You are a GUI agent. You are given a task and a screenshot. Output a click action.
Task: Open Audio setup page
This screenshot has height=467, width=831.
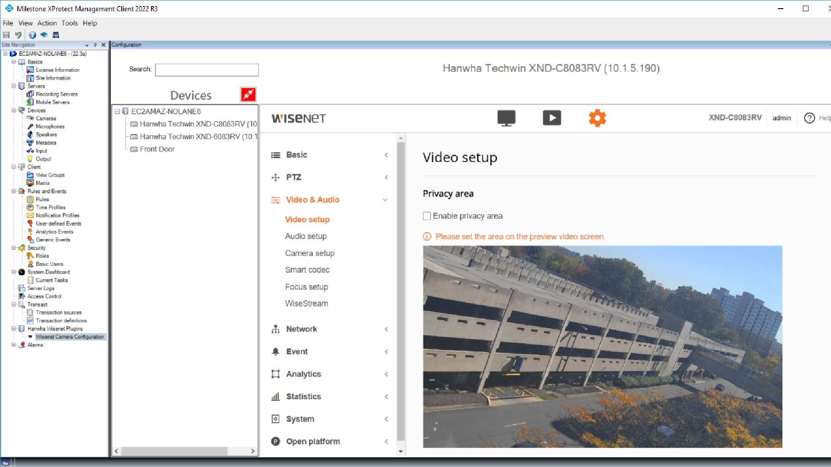(x=306, y=236)
